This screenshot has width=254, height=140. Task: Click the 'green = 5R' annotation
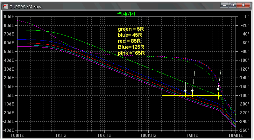pyautogui.click(x=131, y=29)
